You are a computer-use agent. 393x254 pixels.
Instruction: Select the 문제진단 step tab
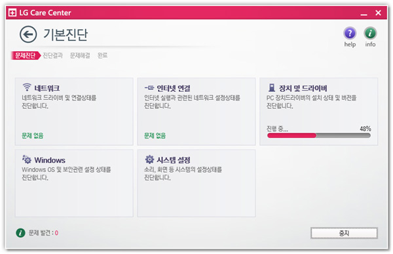[26, 55]
